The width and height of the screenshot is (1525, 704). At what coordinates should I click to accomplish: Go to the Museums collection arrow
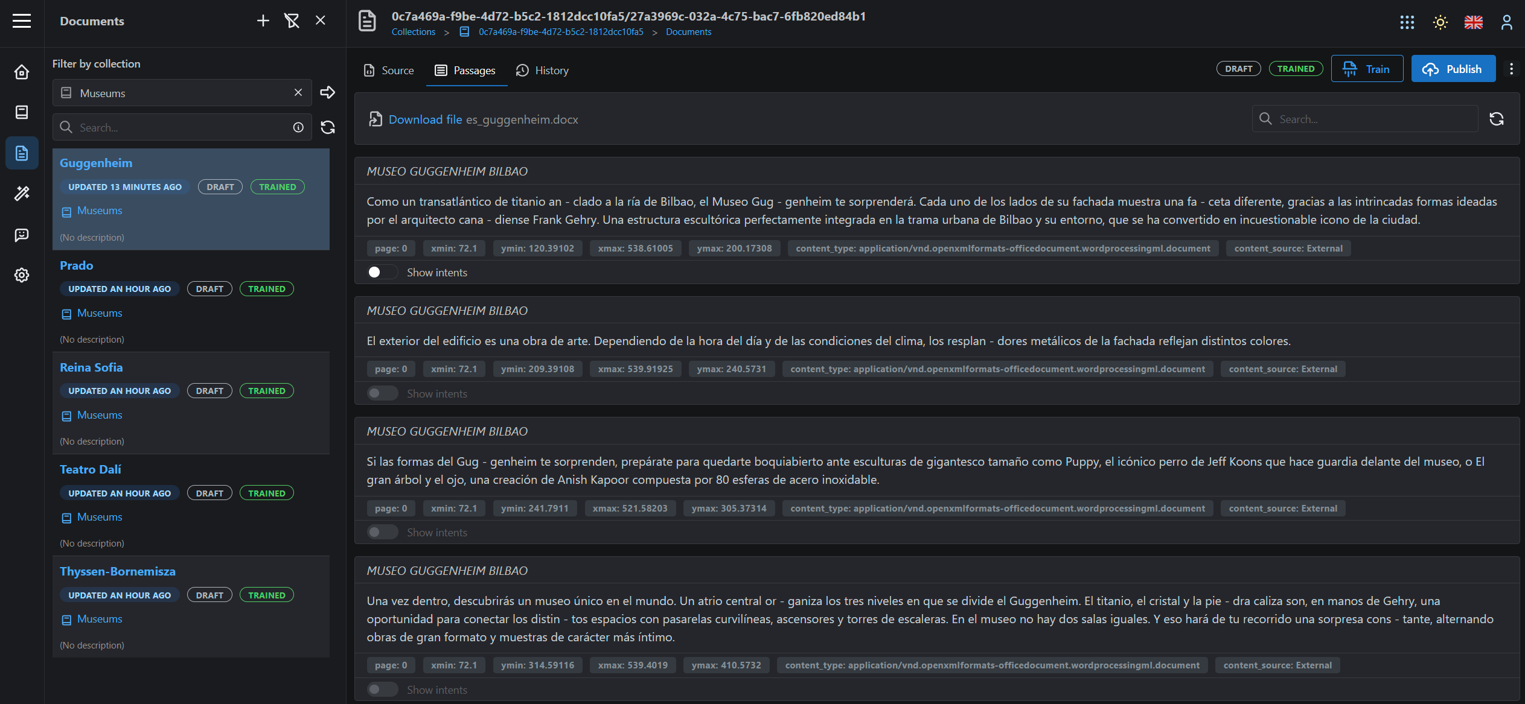pyautogui.click(x=328, y=92)
